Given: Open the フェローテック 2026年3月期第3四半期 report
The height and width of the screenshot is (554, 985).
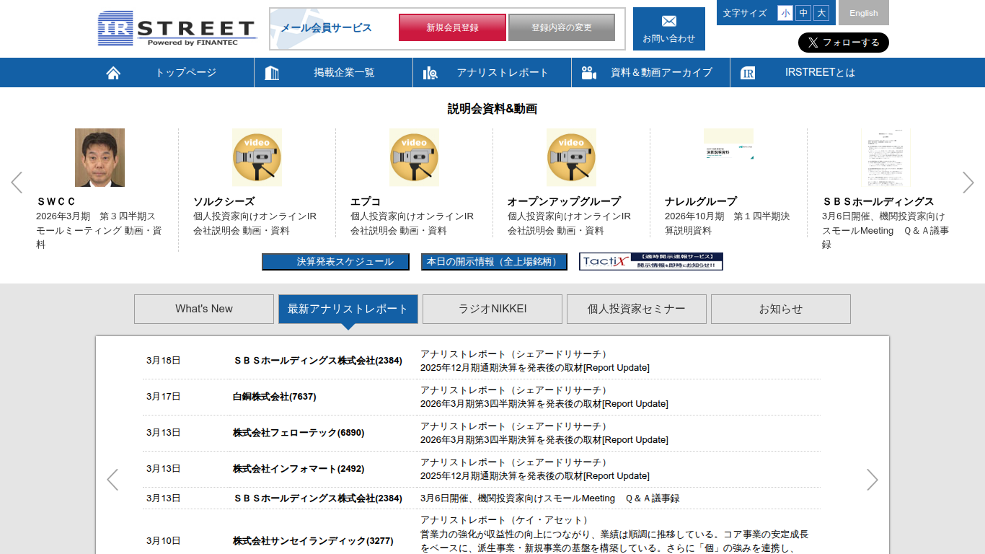Looking at the screenshot, I should [x=544, y=433].
